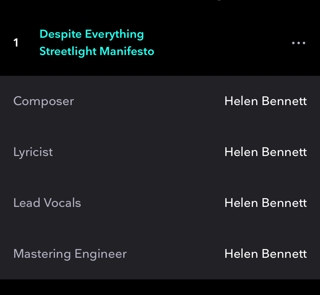Select track number 1
The width and height of the screenshot is (320, 295).
point(16,43)
